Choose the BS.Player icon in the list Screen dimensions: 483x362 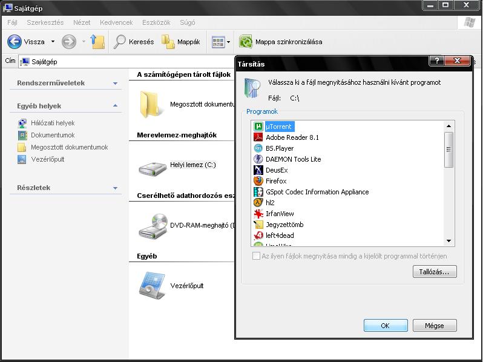pos(258,148)
